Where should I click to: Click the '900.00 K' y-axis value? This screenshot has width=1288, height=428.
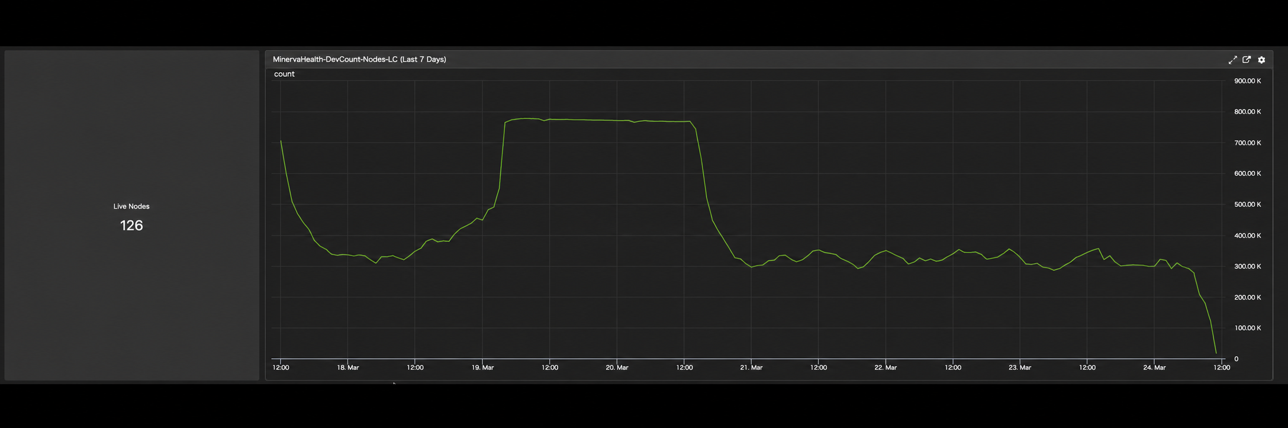coord(1248,81)
